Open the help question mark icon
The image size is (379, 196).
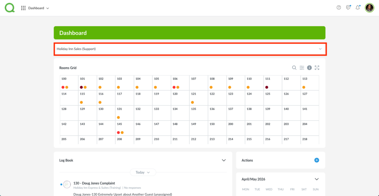click(339, 8)
